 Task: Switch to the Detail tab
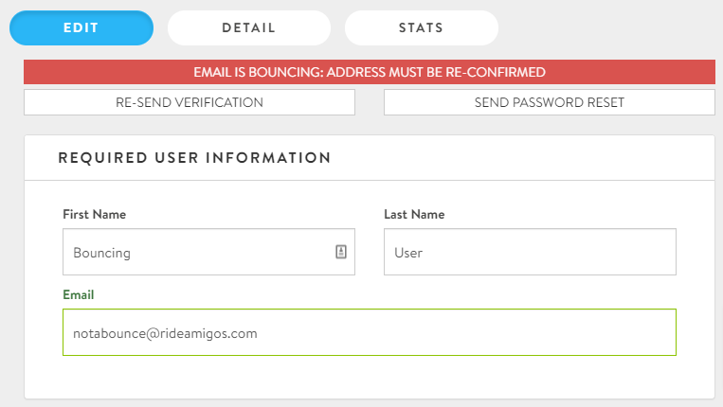pos(248,28)
